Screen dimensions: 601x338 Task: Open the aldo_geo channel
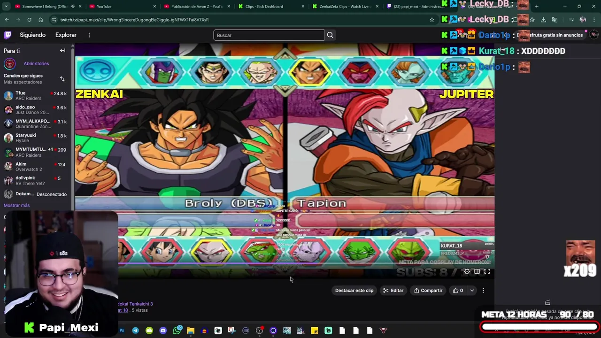tap(35, 110)
